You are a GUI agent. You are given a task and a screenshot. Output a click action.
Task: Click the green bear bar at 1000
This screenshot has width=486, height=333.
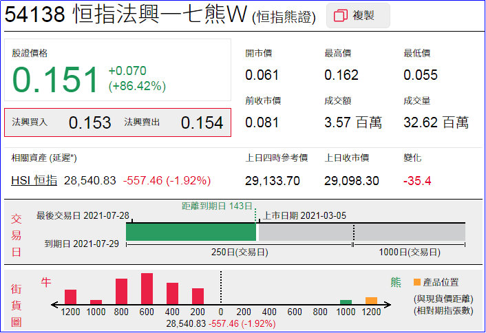(346, 302)
